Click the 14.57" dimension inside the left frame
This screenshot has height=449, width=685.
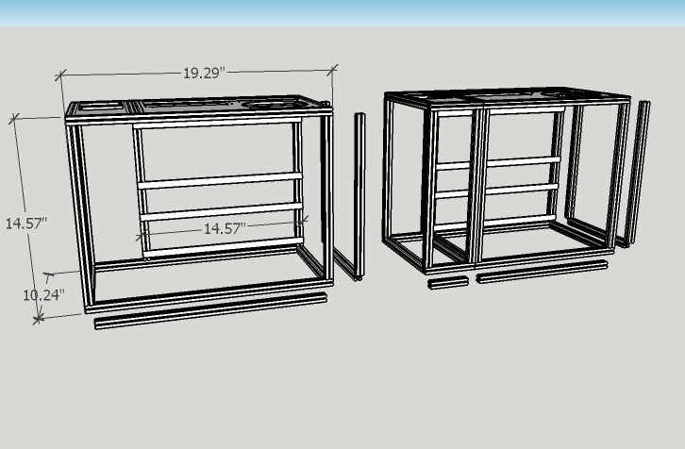click(225, 228)
